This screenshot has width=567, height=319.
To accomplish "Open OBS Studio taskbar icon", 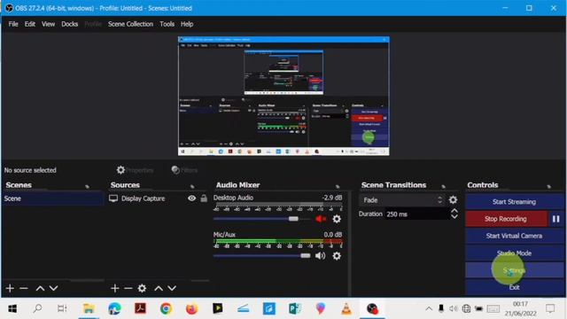I will click(372, 308).
